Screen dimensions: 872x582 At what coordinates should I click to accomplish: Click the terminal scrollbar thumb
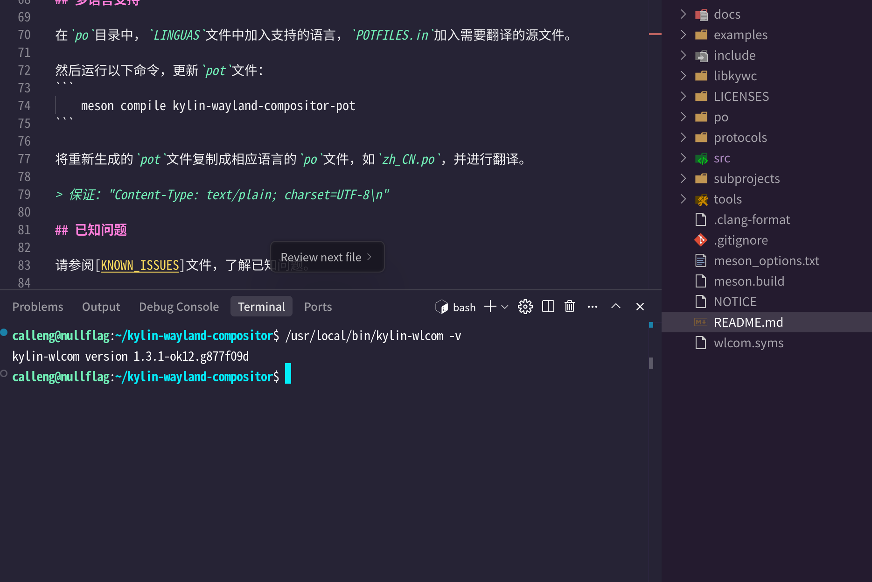tap(651, 363)
